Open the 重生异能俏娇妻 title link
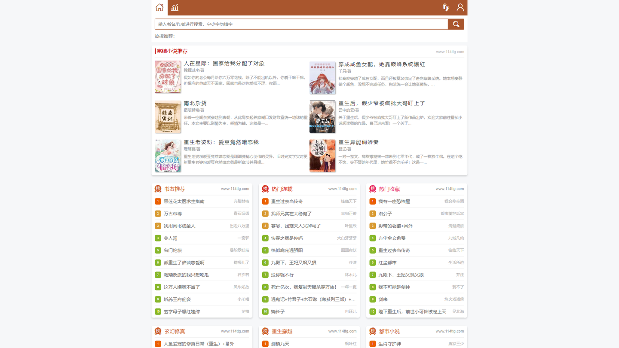The width and height of the screenshot is (619, 348). pos(359,142)
